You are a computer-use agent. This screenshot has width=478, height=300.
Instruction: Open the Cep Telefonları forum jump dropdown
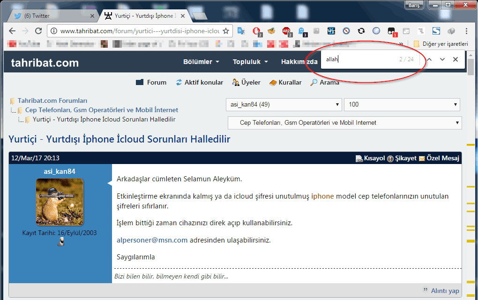pos(344,123)
